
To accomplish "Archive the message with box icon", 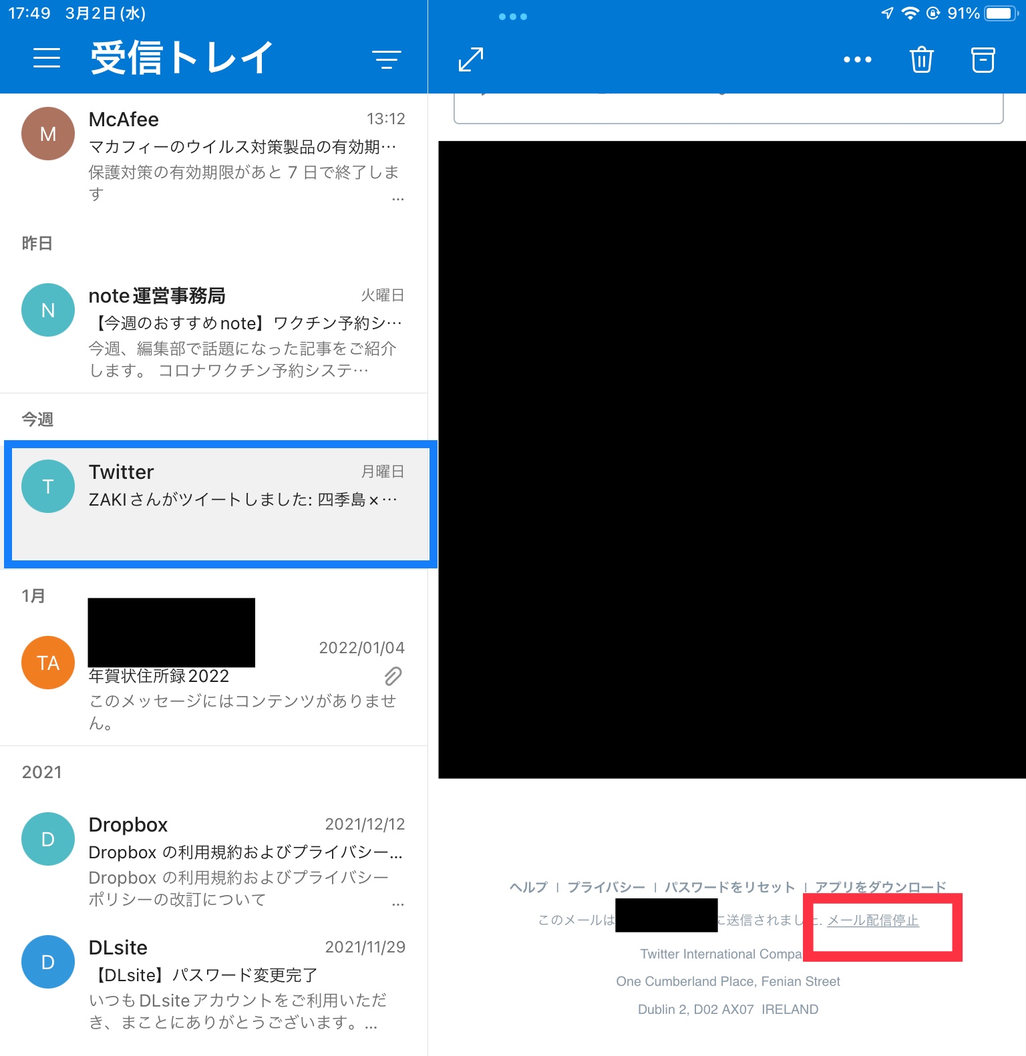I will tap(983, 59).
